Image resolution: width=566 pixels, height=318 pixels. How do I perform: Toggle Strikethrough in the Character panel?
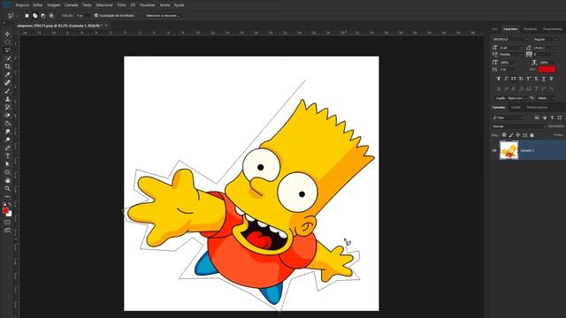tap(552, 79)
